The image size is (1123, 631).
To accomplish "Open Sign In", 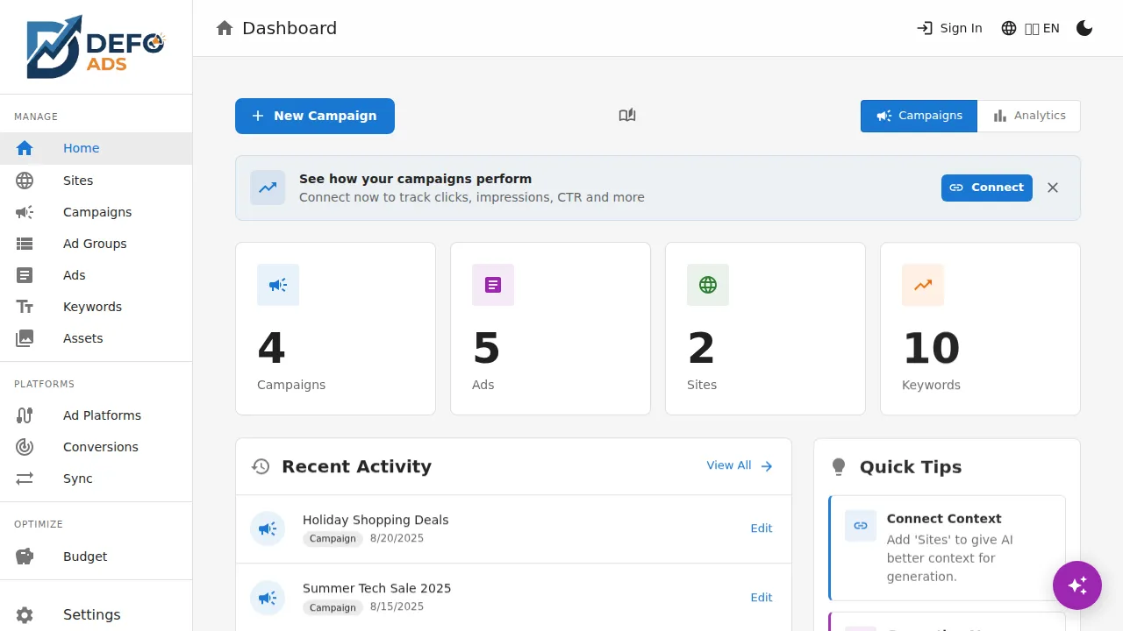I will 949,28.
